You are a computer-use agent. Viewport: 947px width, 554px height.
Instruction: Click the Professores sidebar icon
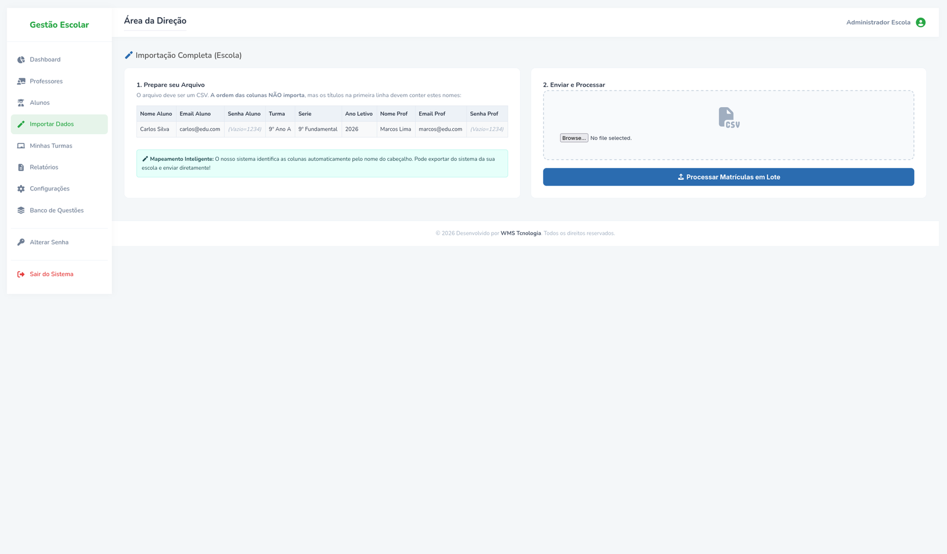[x=21, y=82]
